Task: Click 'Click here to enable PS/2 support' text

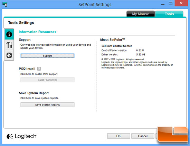Action: [x=39, y=74]
